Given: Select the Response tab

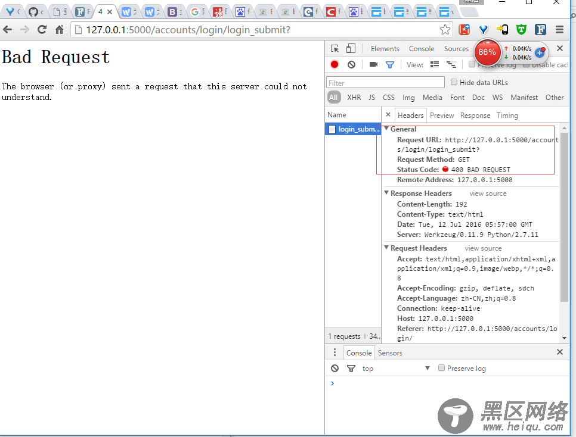Looking at the screenshot, I should (475, 116).
